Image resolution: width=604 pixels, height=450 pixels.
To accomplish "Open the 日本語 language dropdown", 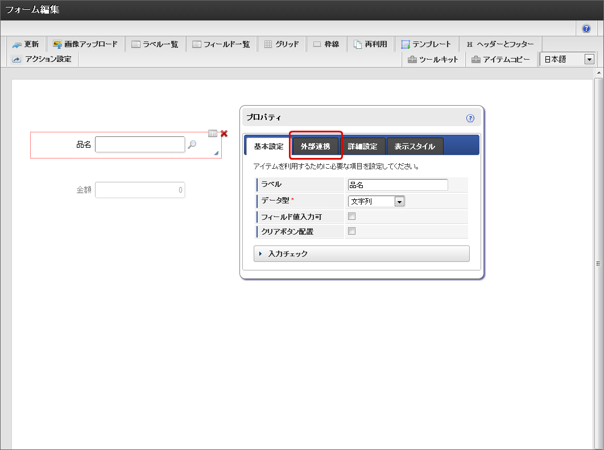I will (x=566, y=59).
